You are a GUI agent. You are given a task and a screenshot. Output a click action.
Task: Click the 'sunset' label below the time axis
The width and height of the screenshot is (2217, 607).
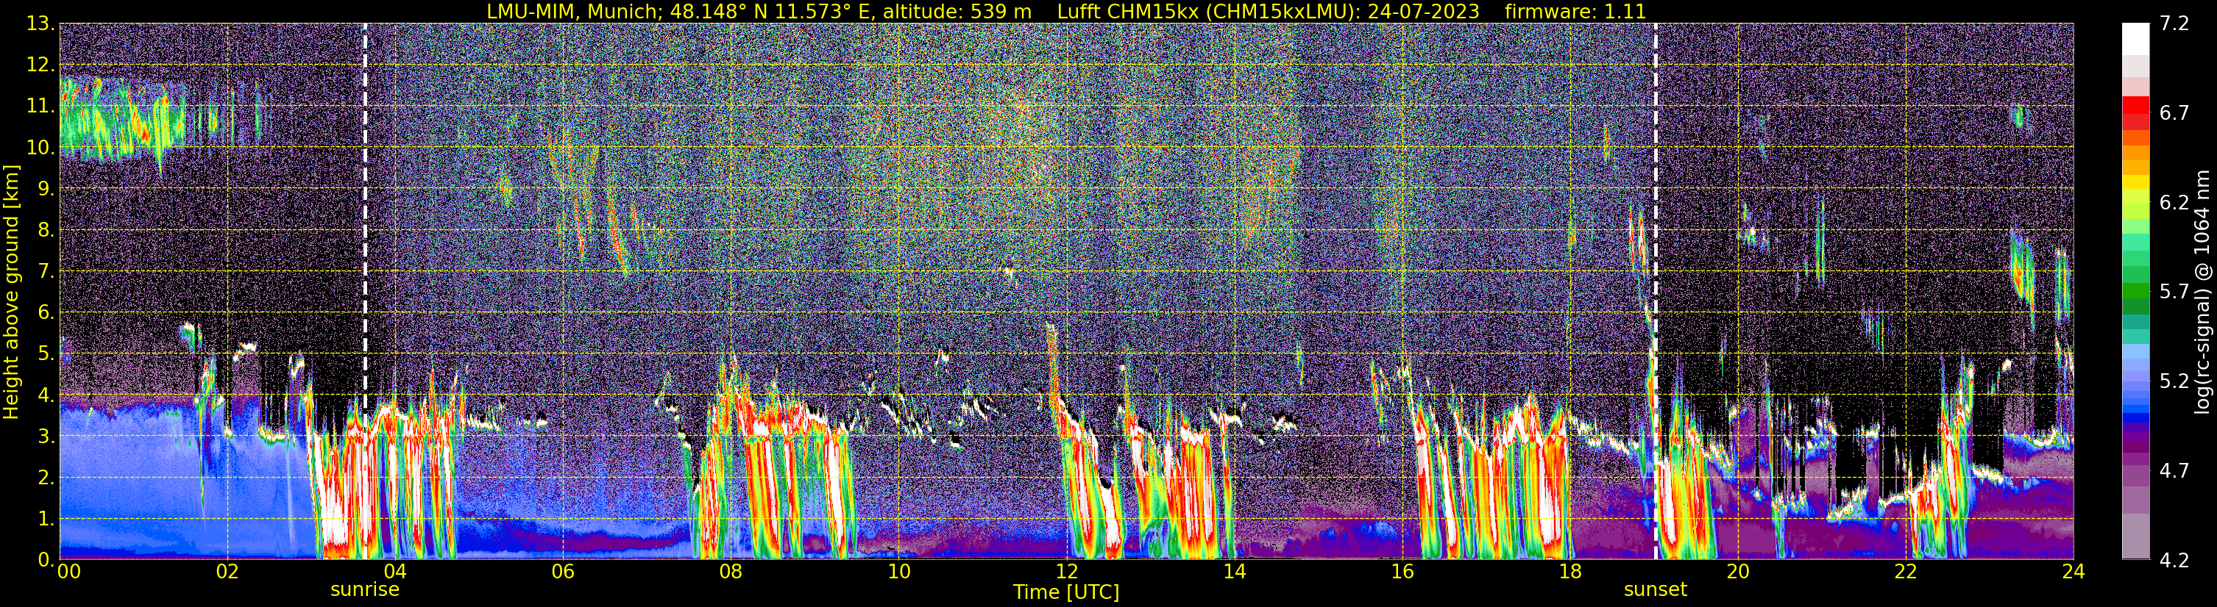point(1655,590)
